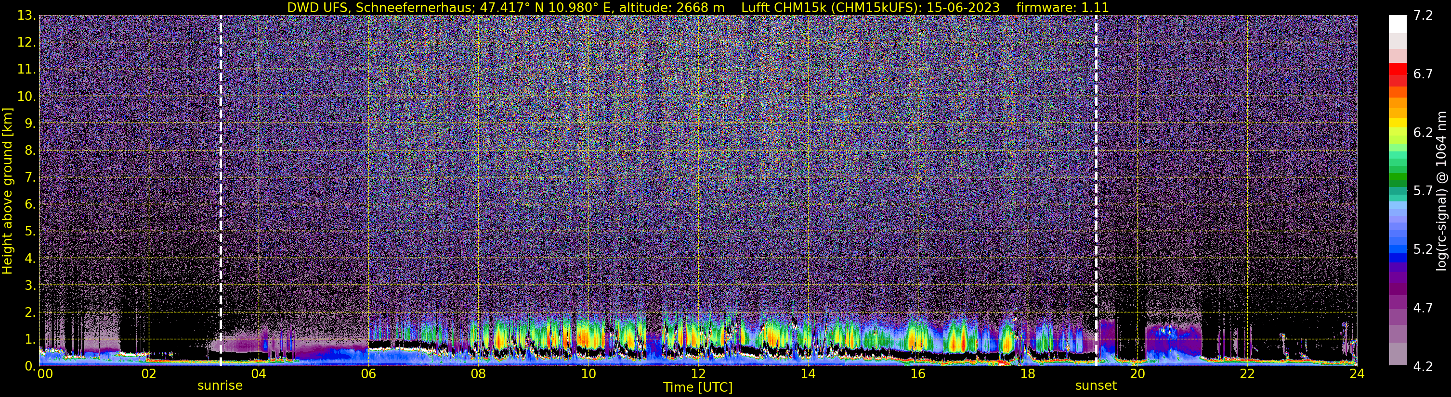Click the bright red colorbar segment near 6.7
The width and height of the screenshot is (1451, 397).
[1397, 69]
